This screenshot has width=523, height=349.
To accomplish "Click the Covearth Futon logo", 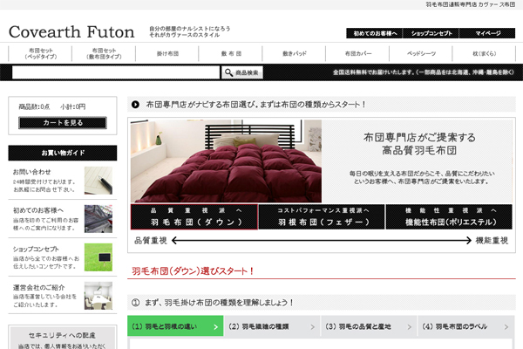I will click(71, 32).
